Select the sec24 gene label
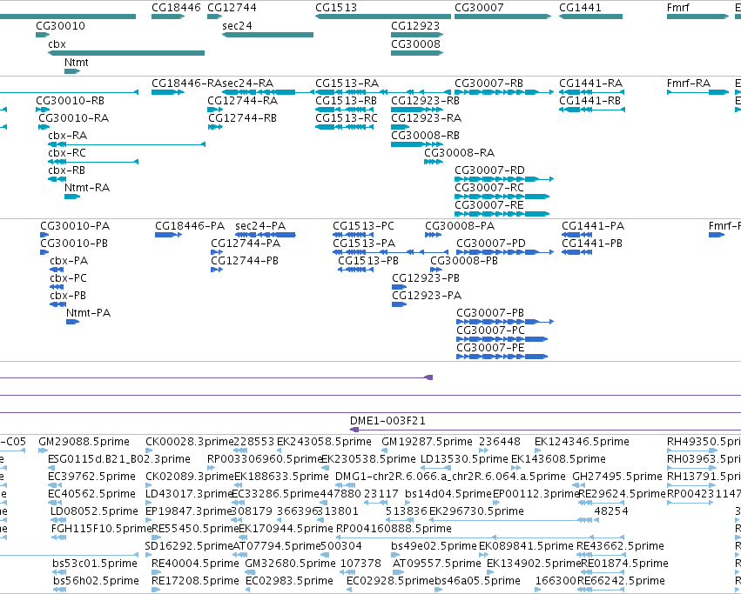This screenshot has height=594, width=741. click(x=237, y=26)
